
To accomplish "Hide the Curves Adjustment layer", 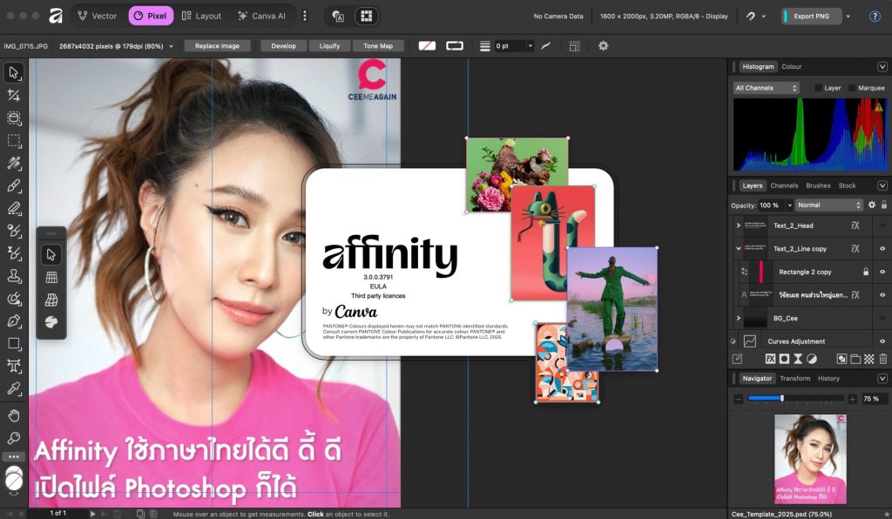I will coord(882,341).
